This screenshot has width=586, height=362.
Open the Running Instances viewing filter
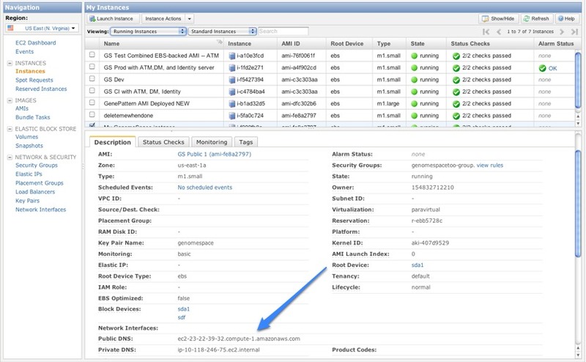[148, 32]
